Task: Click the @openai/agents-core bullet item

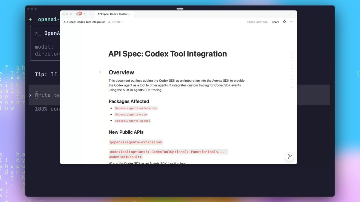Action: click(x=131, y=114)
